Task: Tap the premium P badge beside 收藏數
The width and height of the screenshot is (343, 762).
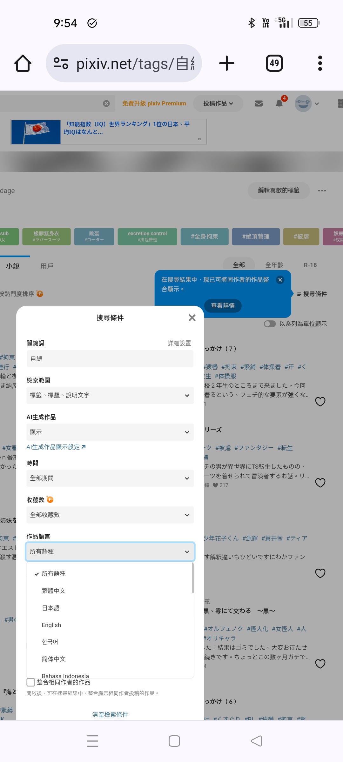Action: [50, 499]
